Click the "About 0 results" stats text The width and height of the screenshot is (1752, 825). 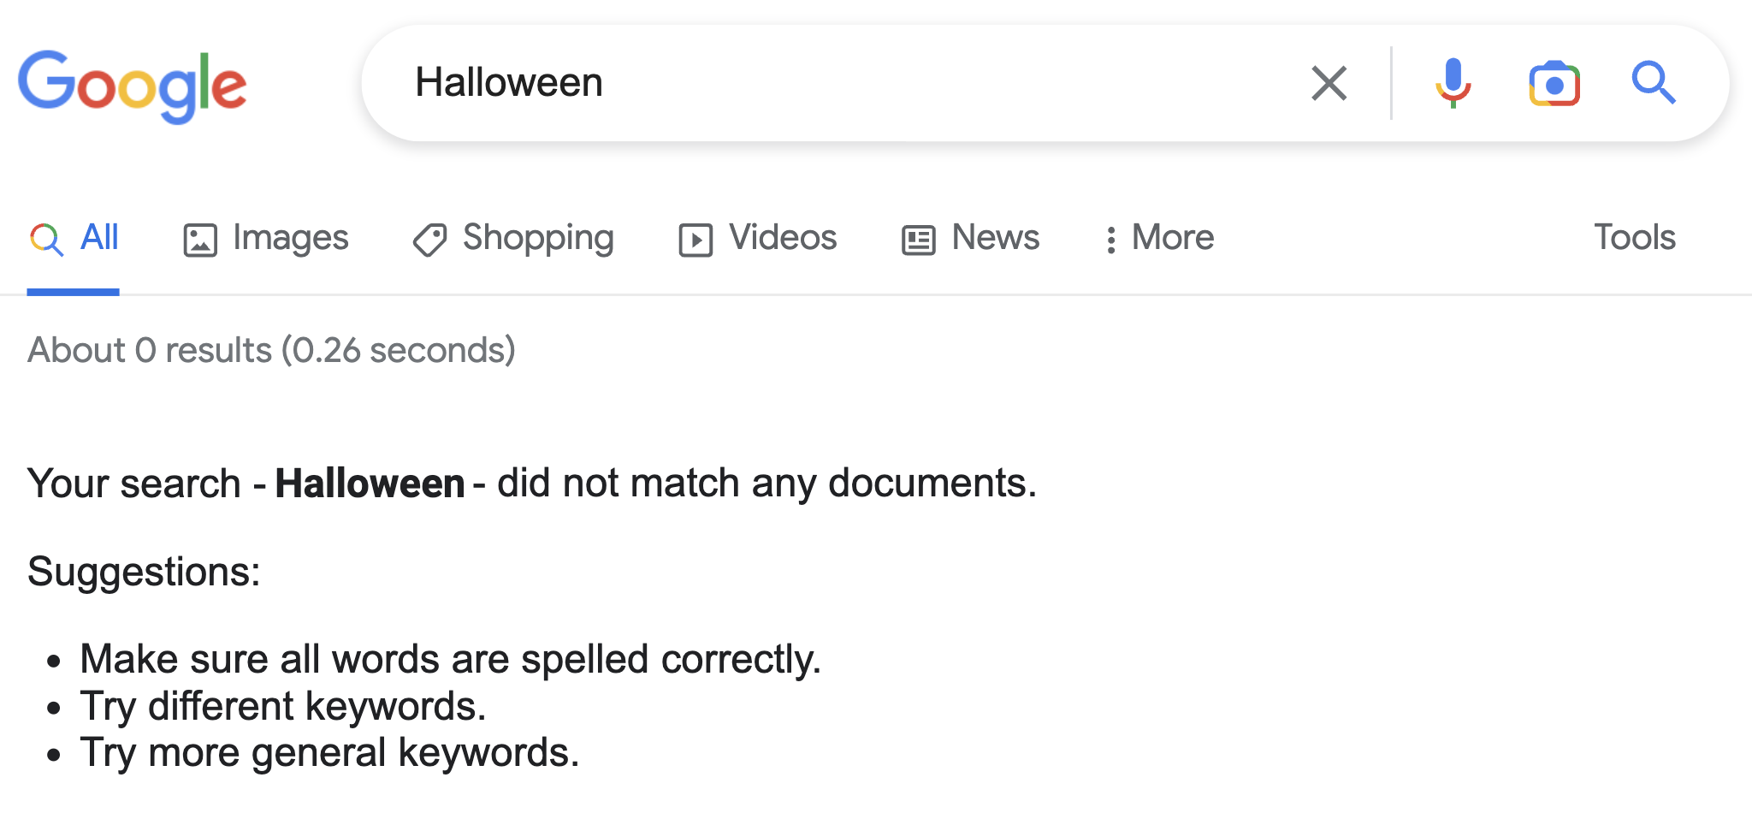[x=271, y=350]
